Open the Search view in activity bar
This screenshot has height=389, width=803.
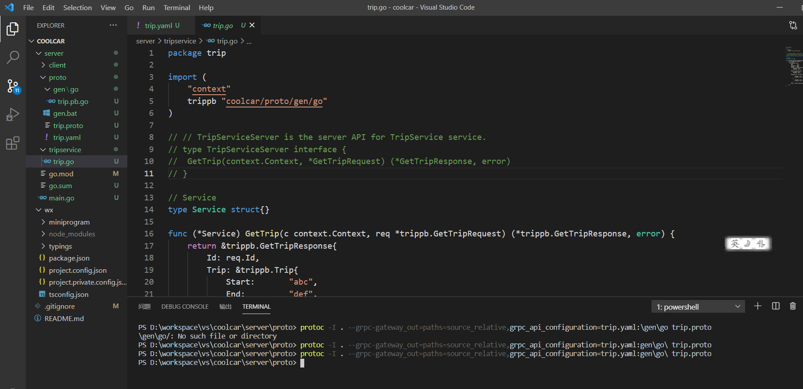13,57
